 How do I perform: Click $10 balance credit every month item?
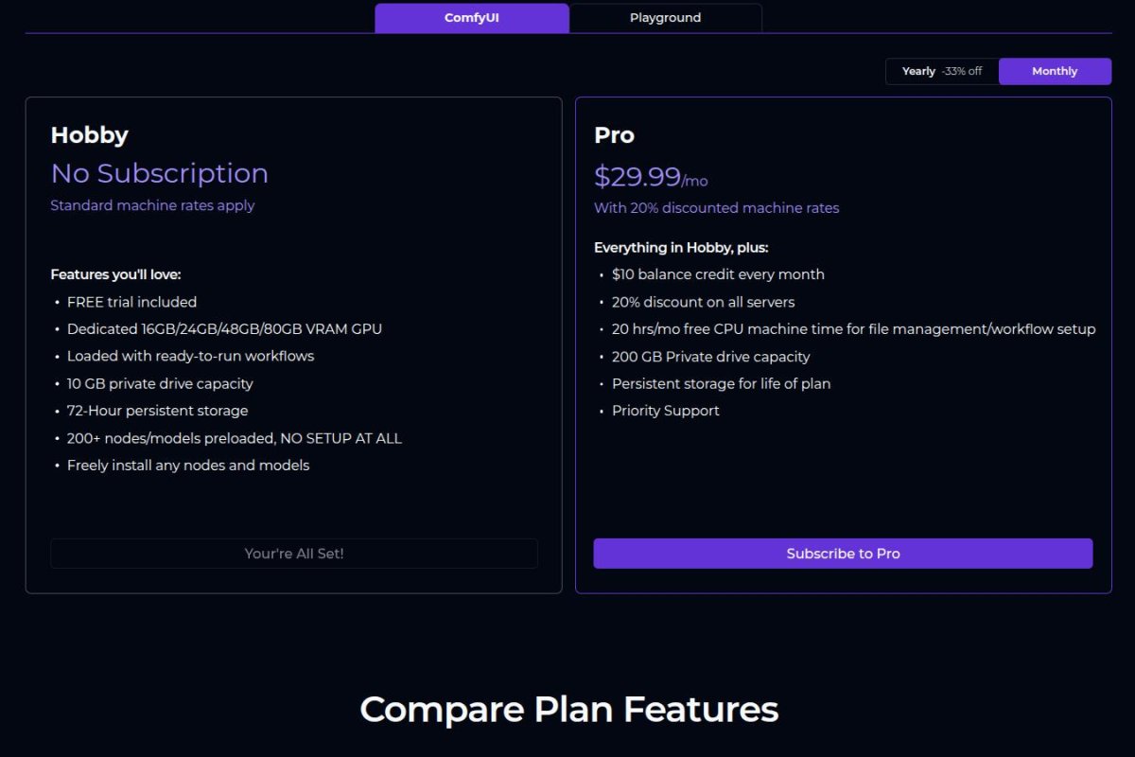click(718, 274)
